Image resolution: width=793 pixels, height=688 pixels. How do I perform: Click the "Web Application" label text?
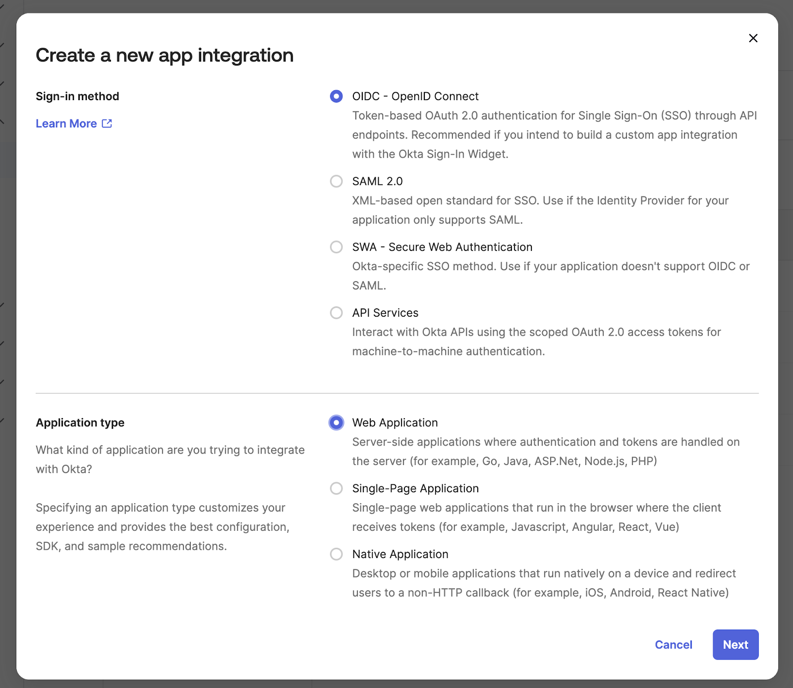395,423
